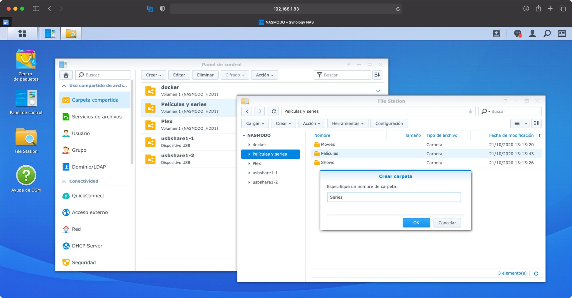Confirm folder creation with OK
The image size is (572, 298).
click(x=416, y=223)
